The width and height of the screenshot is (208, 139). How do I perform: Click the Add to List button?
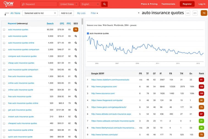[x=66, y=13]
